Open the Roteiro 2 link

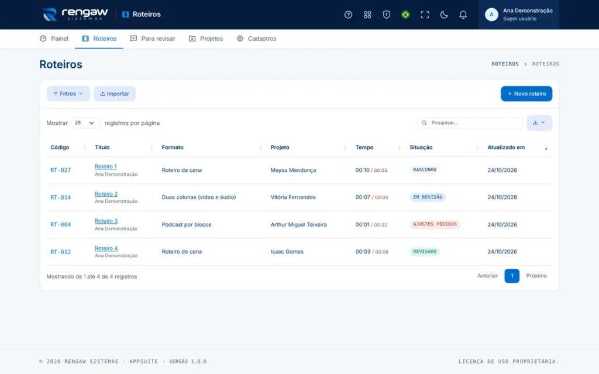point(106,194)
